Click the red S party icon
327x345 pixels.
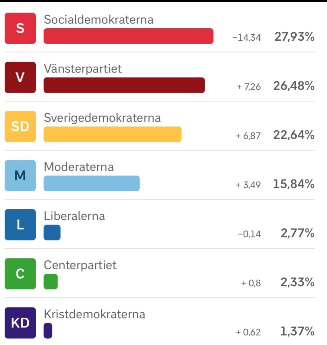(20, 28)
